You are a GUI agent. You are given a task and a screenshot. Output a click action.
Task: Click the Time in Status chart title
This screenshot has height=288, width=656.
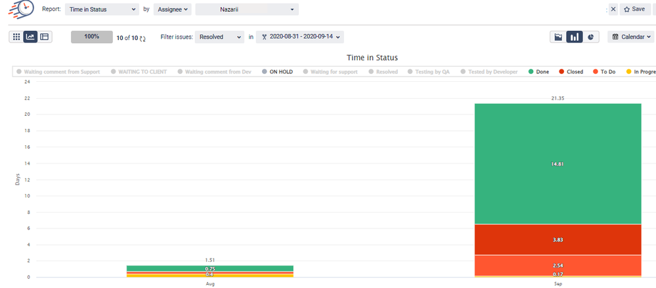(372, 58)
